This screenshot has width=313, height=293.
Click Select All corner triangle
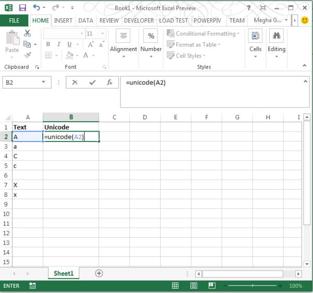(7, 118)
